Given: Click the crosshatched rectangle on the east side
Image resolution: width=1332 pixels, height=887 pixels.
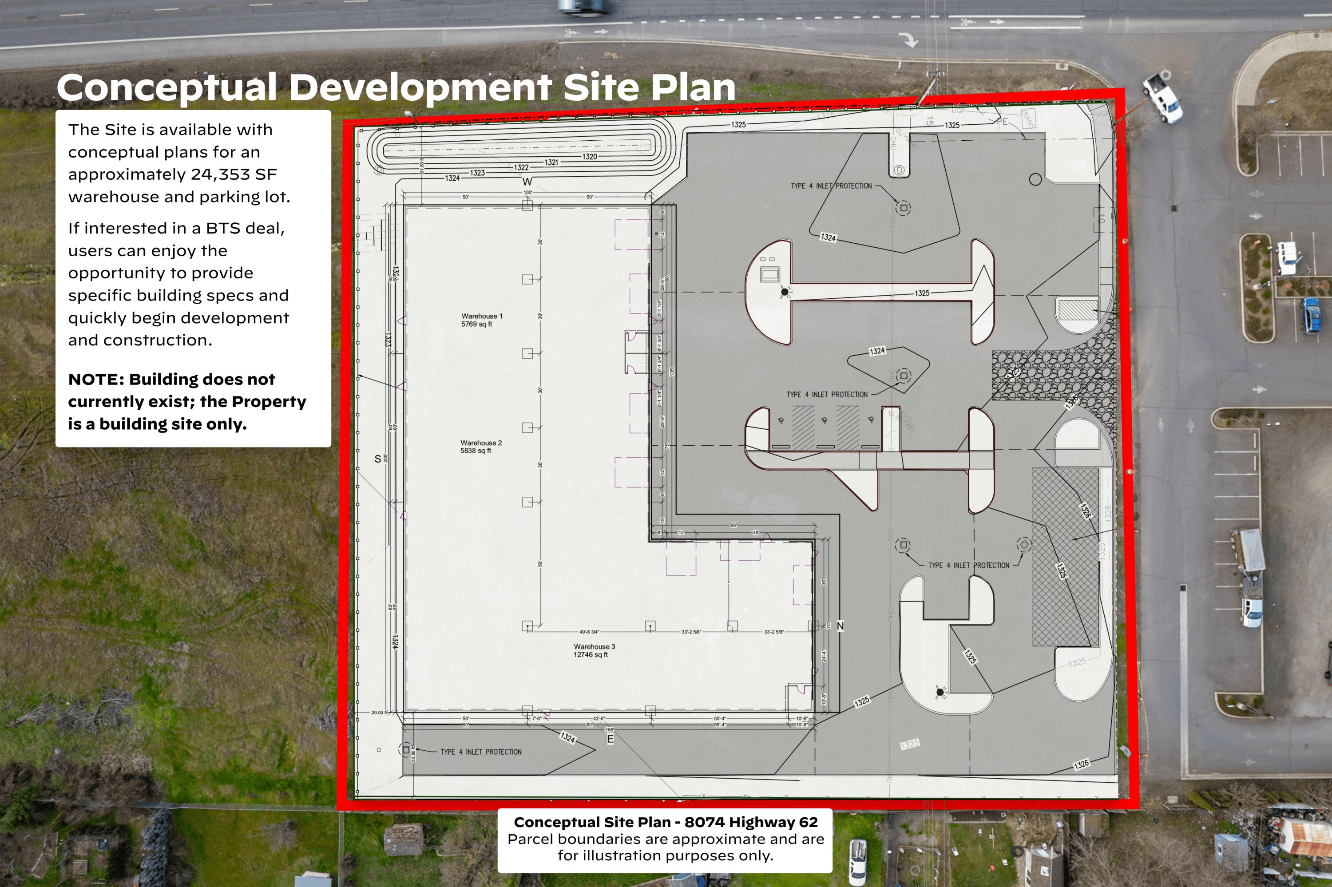Looking at the screenshot, I should [1065, 557].
